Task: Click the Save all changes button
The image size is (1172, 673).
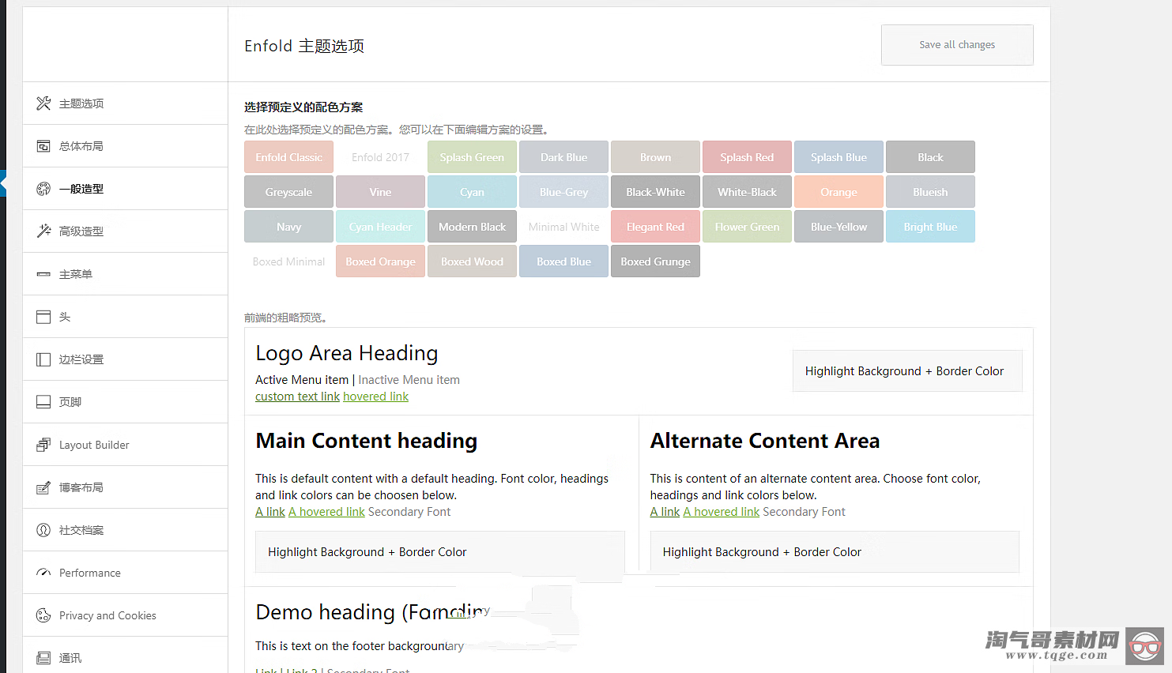Action: [x=957, y=45]
